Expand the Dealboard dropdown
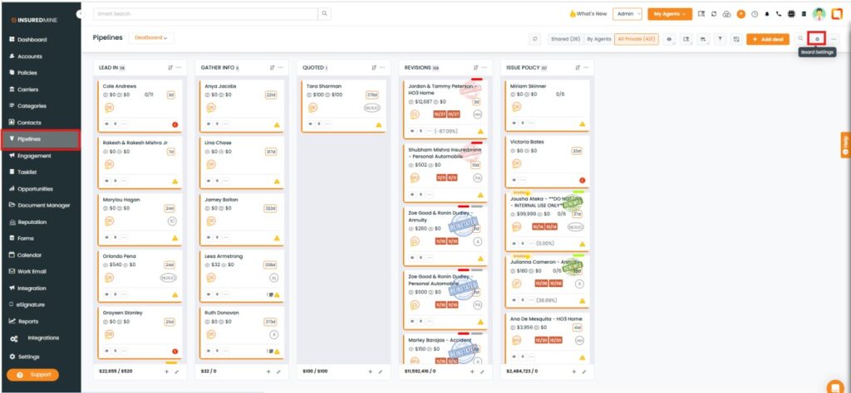851x393 pixels. tap(150, 38)
